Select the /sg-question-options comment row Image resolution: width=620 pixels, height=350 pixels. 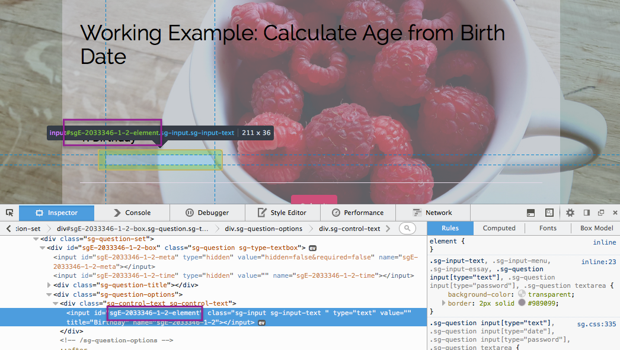[x=117, y=340]
